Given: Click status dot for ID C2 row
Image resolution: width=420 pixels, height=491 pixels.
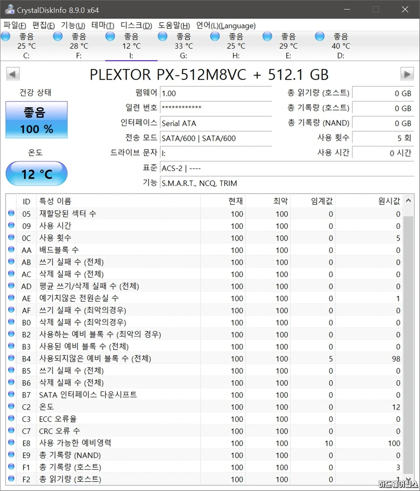Looking at the screenshot, I should 11,406.
